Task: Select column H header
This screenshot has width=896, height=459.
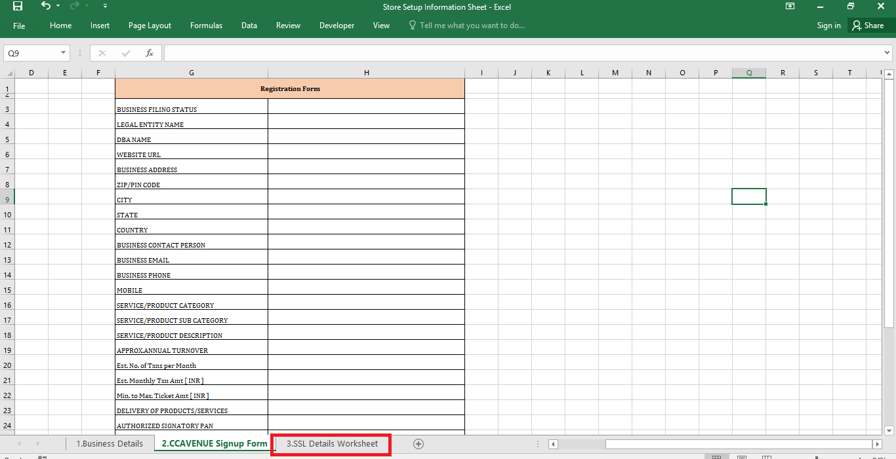Action: point(366,73)
